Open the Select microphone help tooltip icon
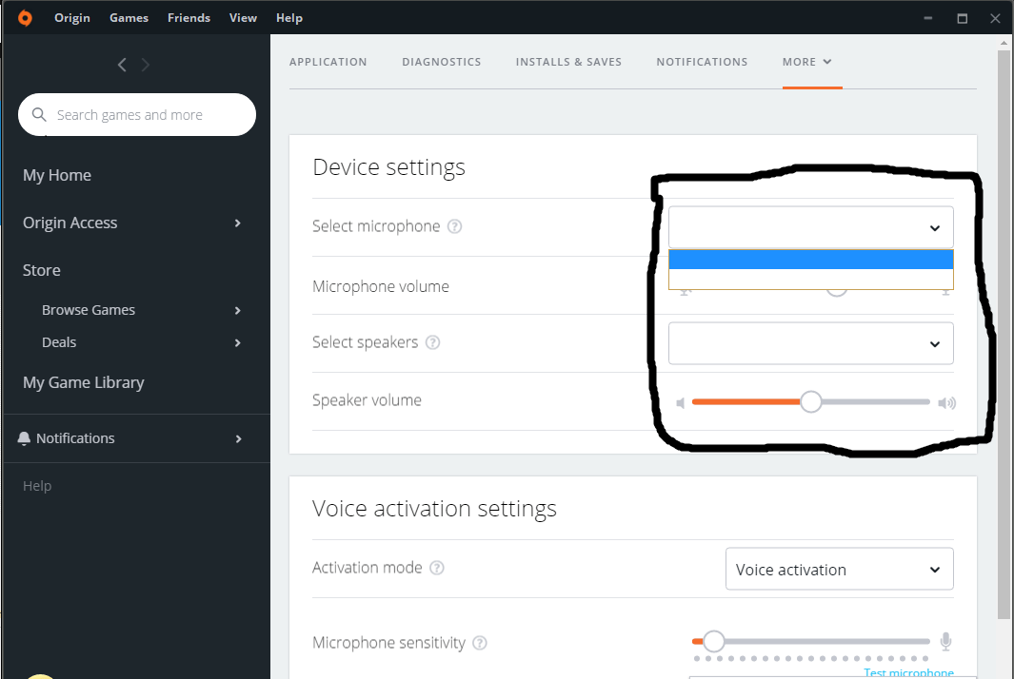 pyautogui.click(x=455, y=227)
